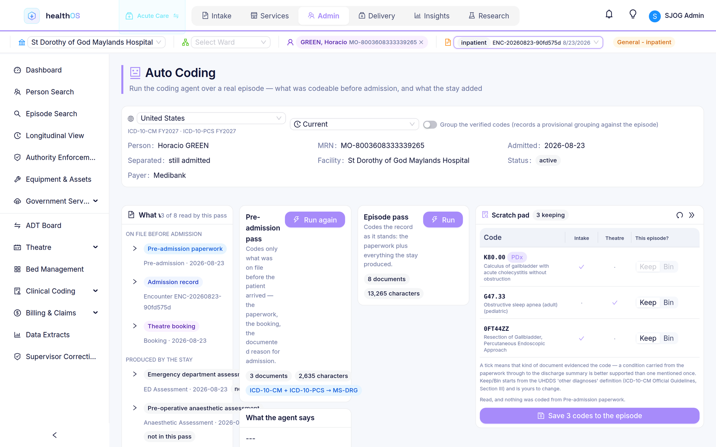Click the Auto Coding heading icon
The image size is (716, 447).
[135, 73]
